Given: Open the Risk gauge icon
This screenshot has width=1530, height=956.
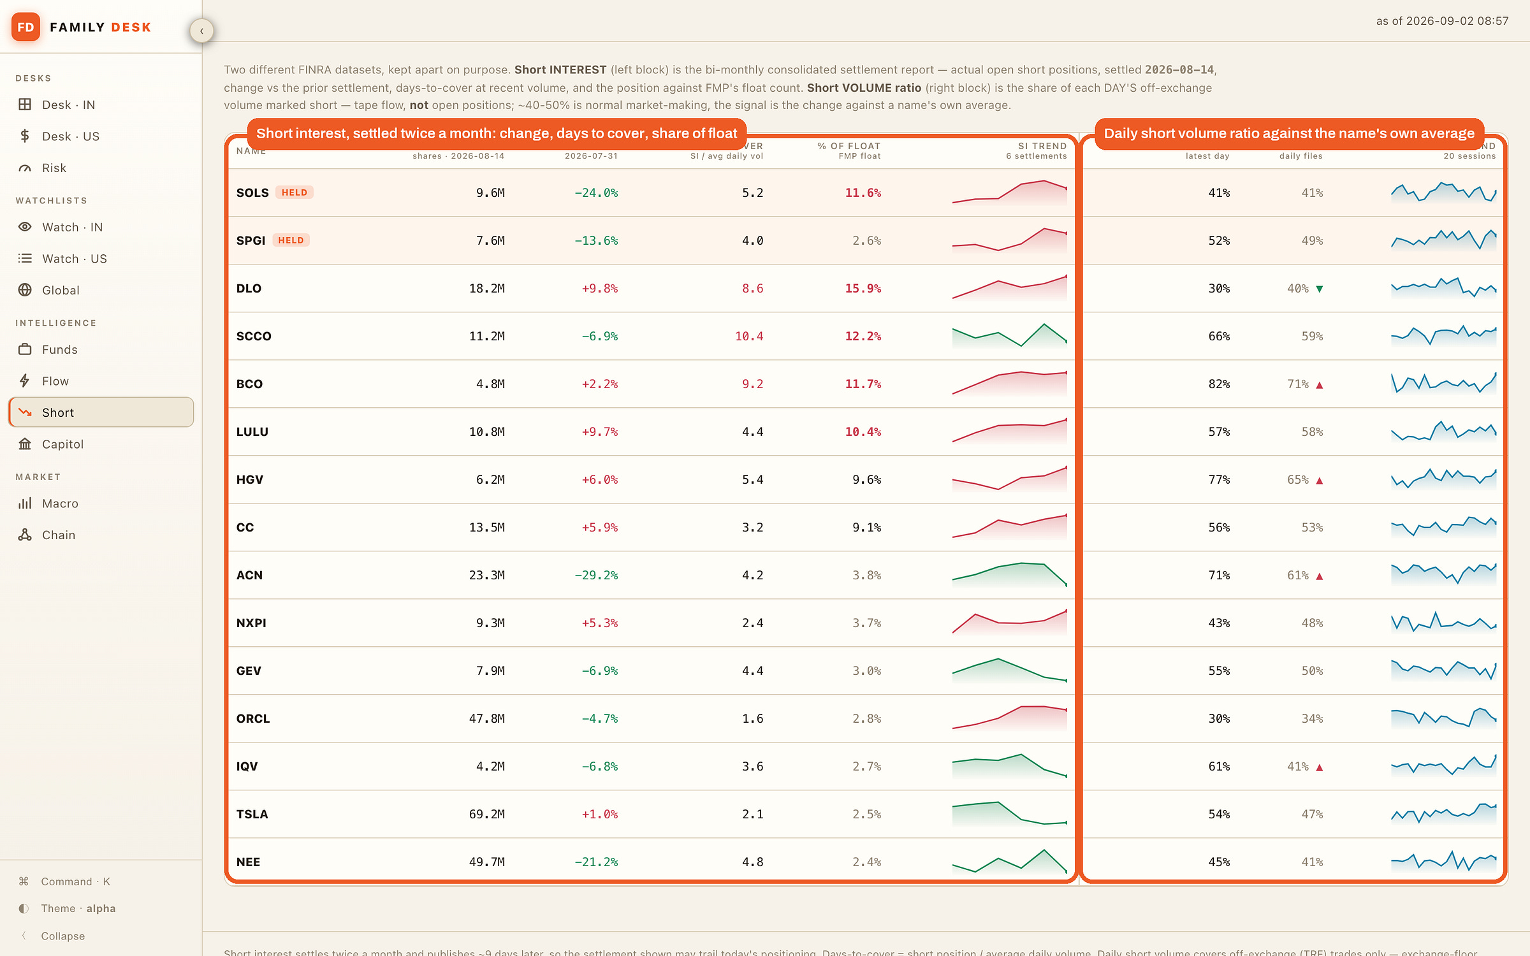Looking at the screenshot, I should click(25, 168).
